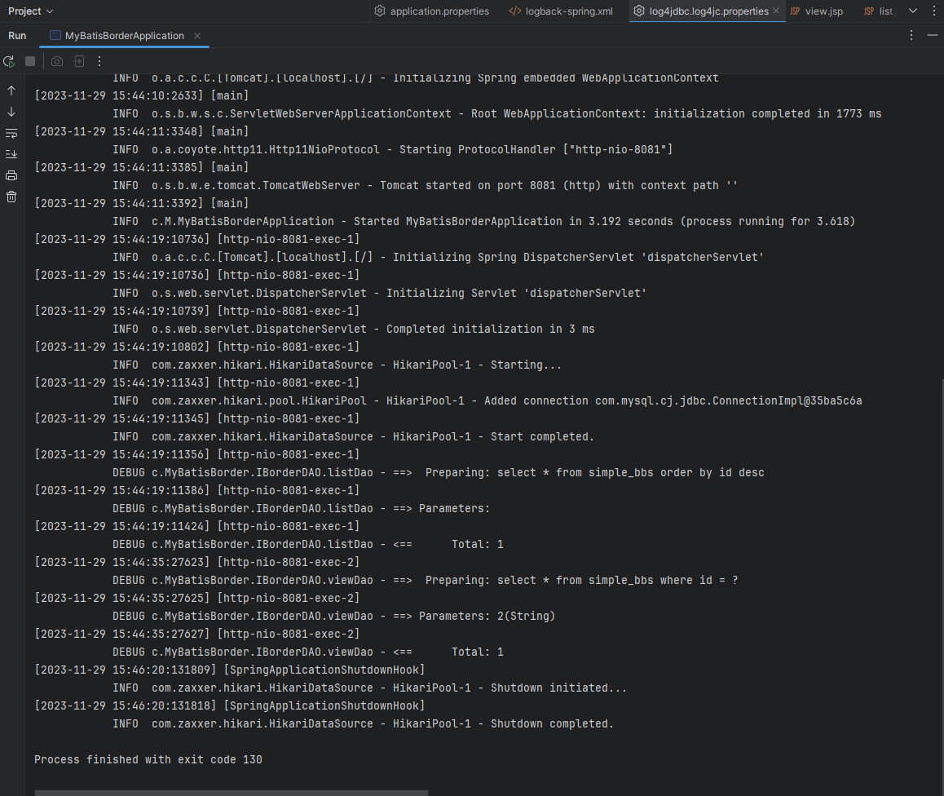The height and width of the screenshot is (796, 944).
Task: Open more Run toolbar actions
Action: point(99,61)
